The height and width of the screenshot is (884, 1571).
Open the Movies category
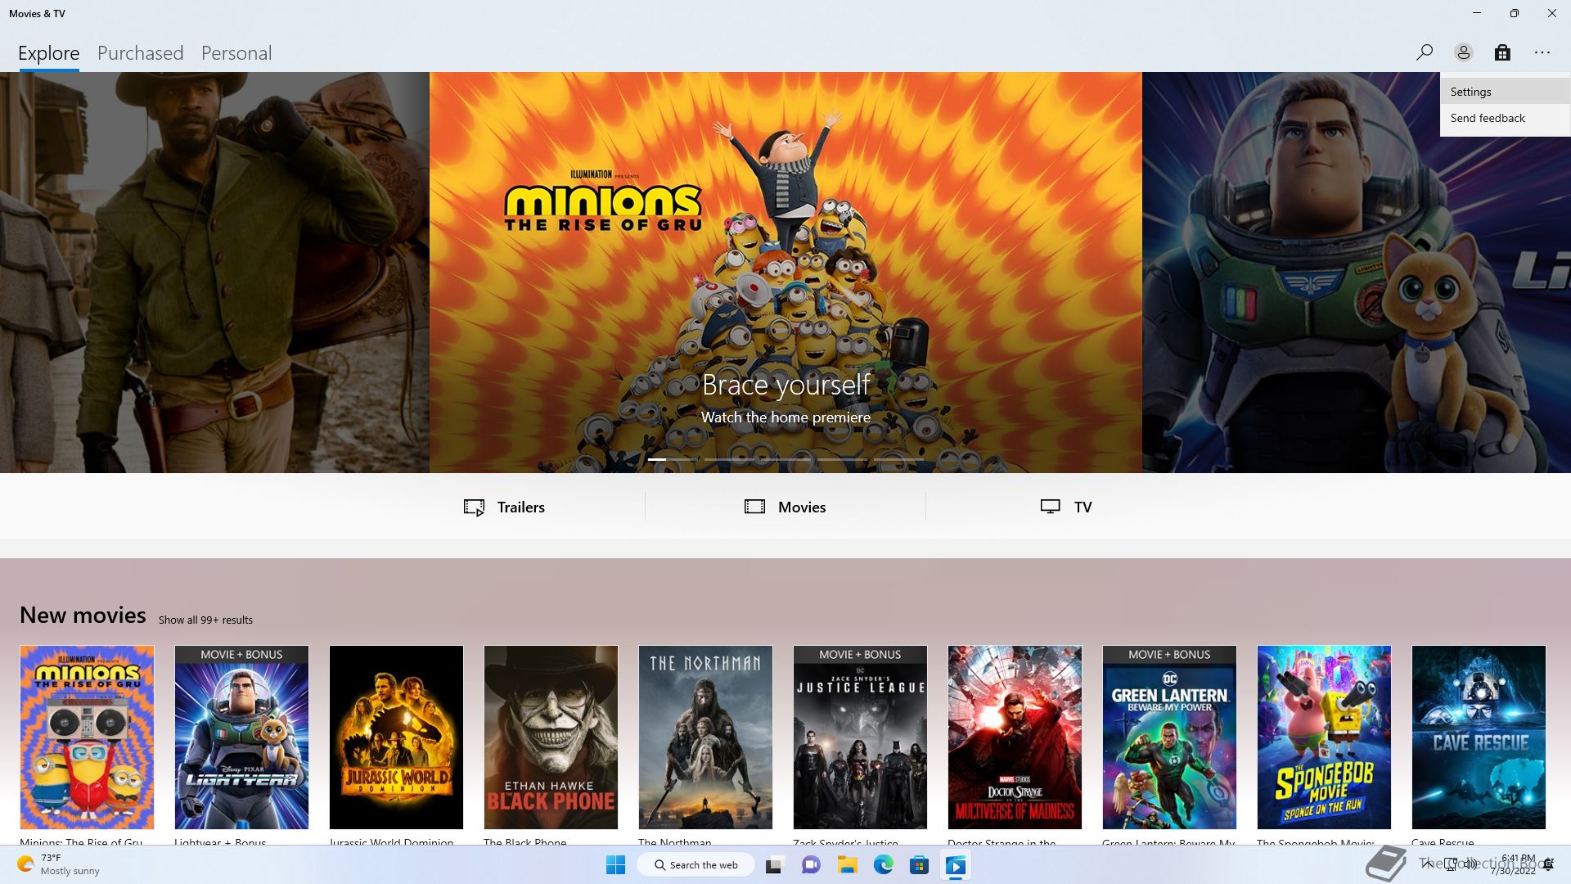(x=785, y=507)
